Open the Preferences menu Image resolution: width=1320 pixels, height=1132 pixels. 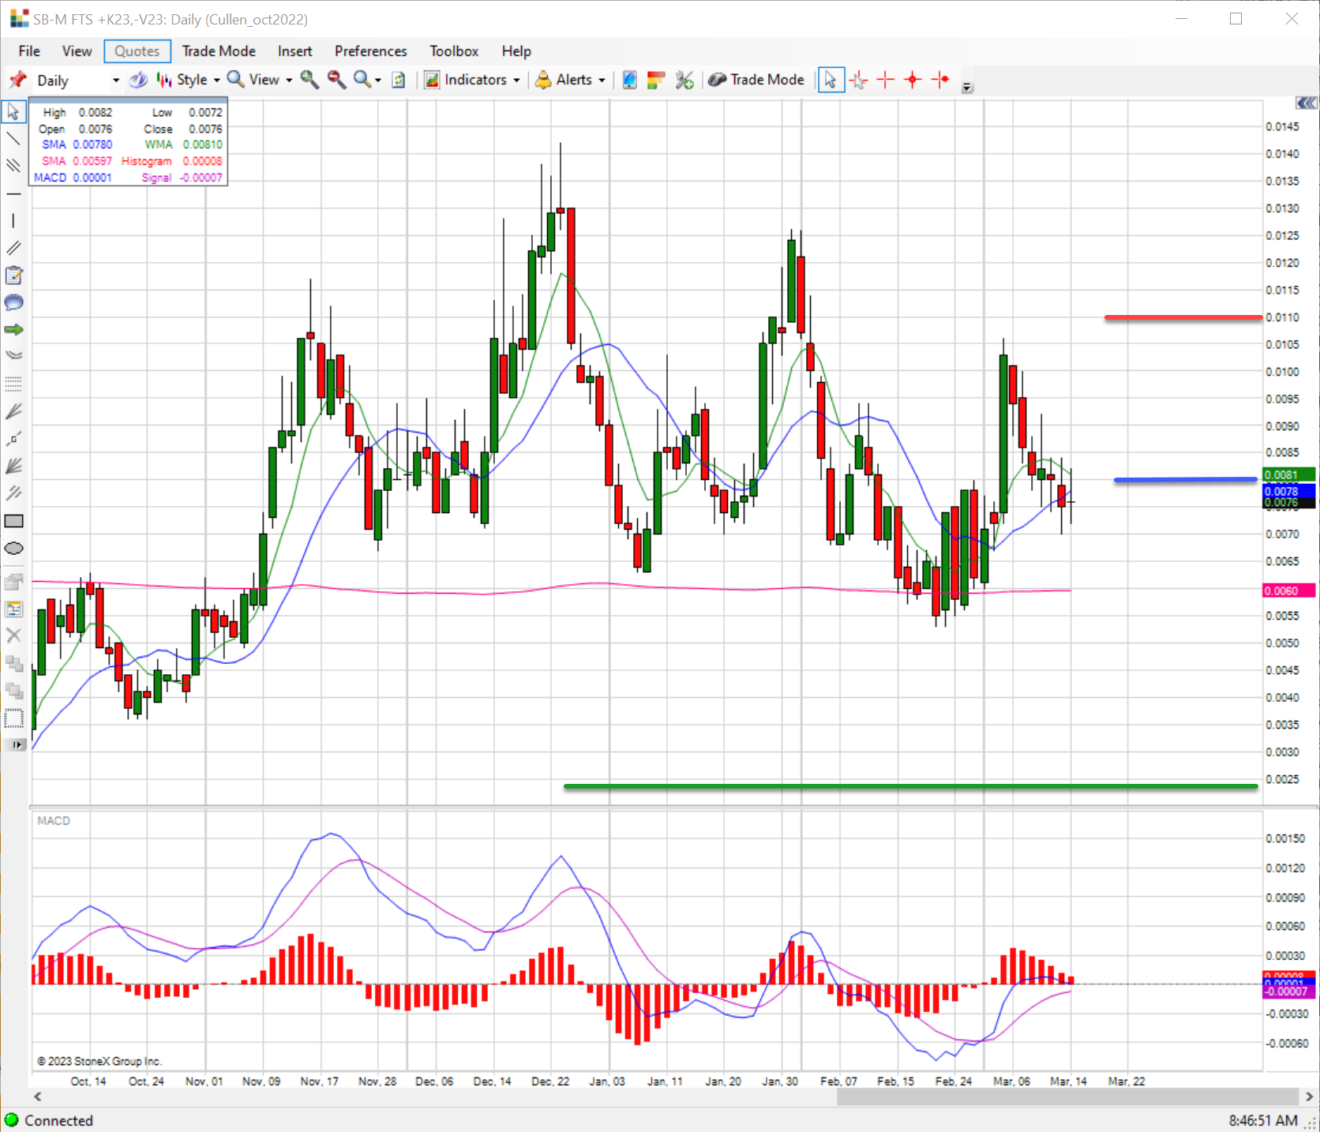370,51
